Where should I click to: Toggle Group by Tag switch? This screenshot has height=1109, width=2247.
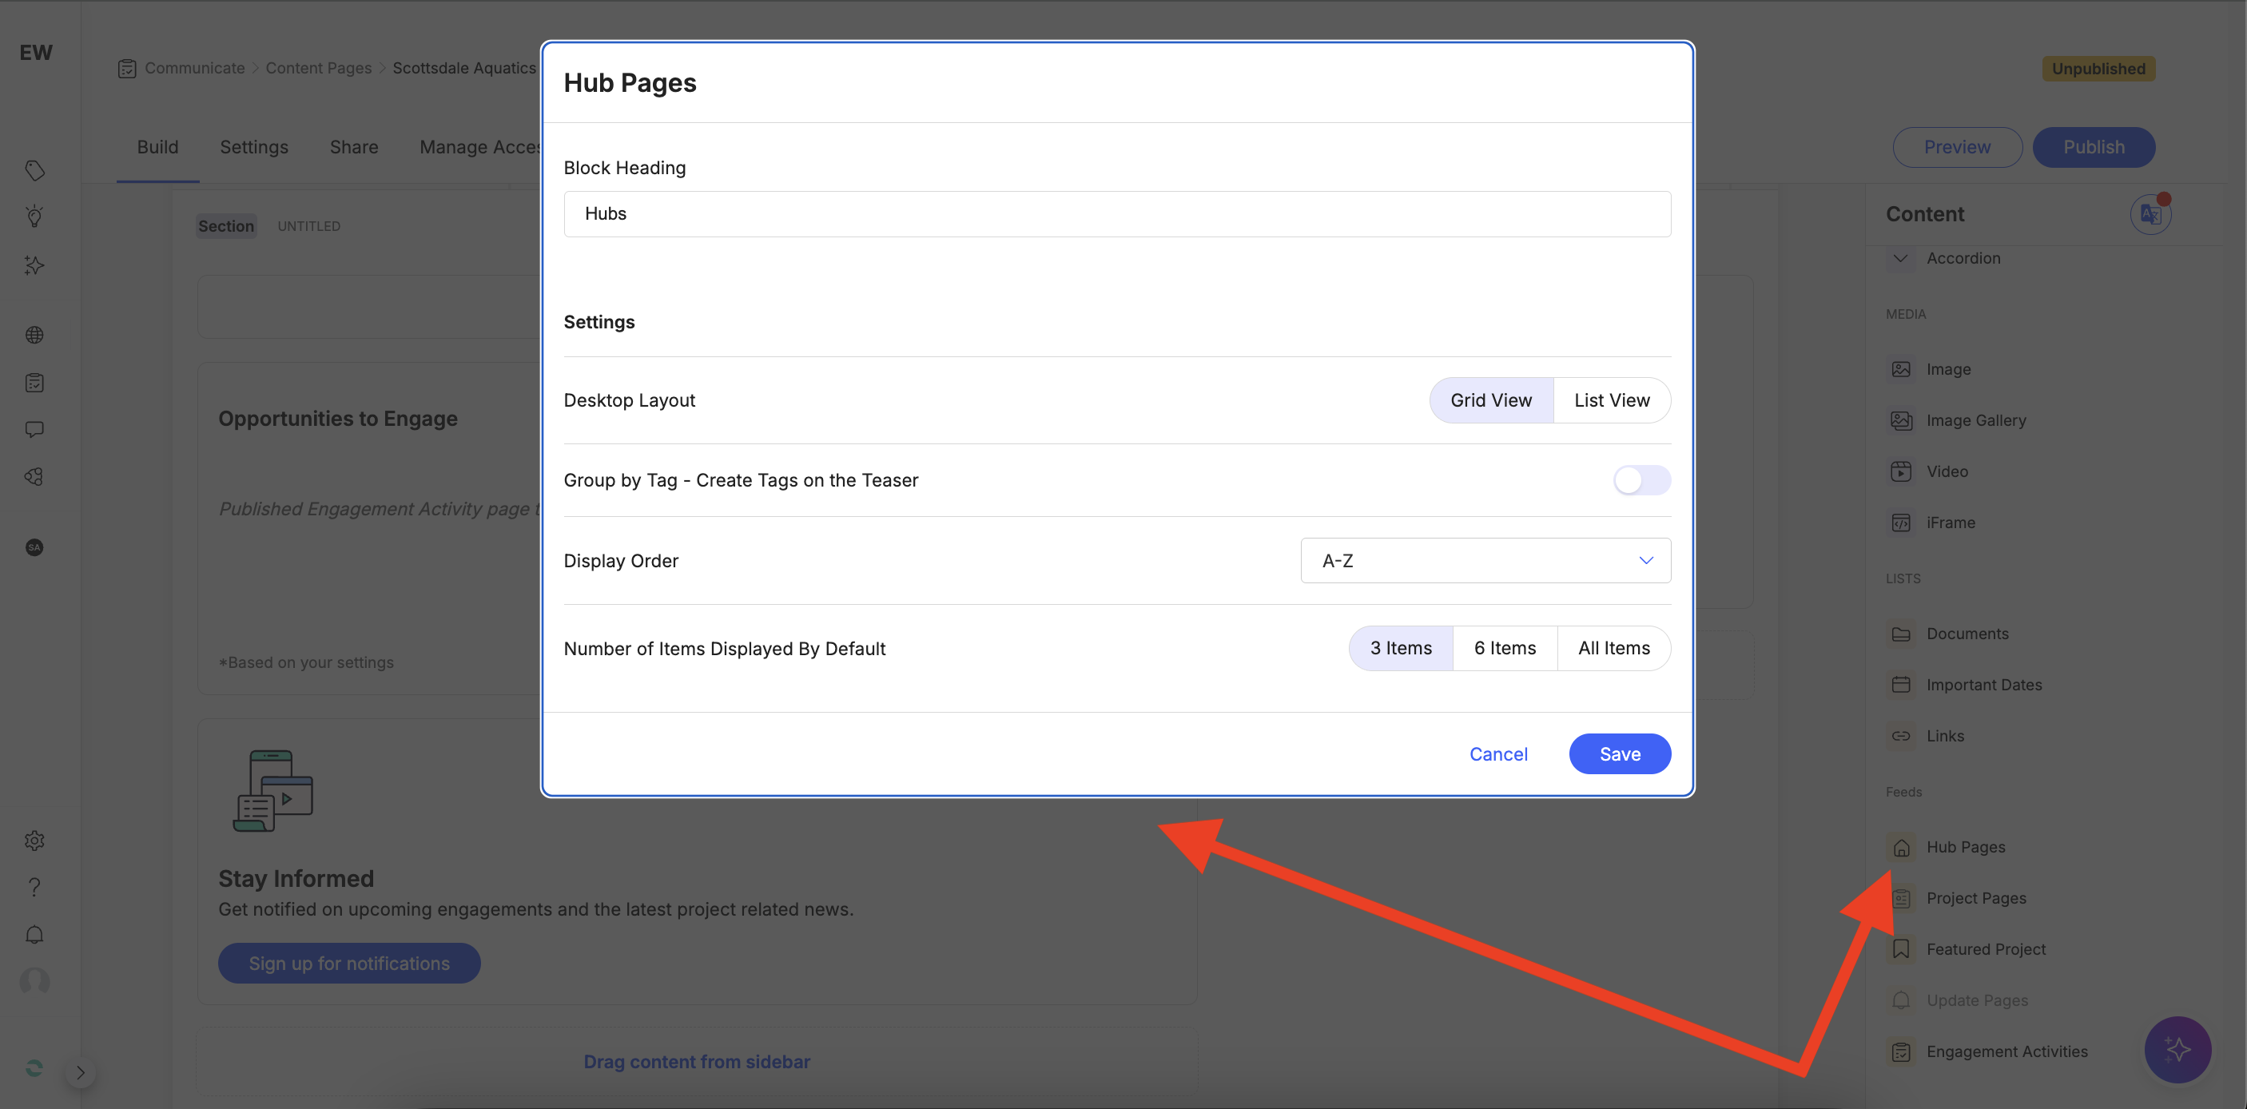click(1641, 480)
